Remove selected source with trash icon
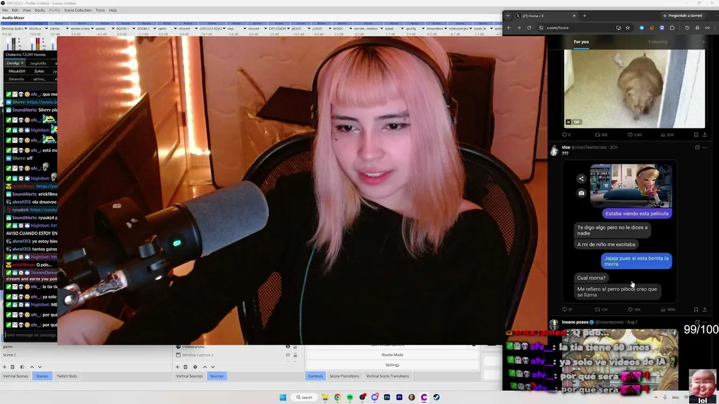 185,367
